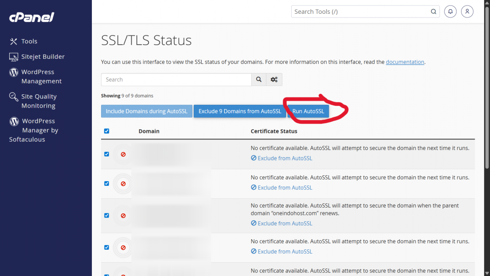Screen dimensions: 490x276
Task: Uncheck the first domain row checkbox
Action: point(107,154)
